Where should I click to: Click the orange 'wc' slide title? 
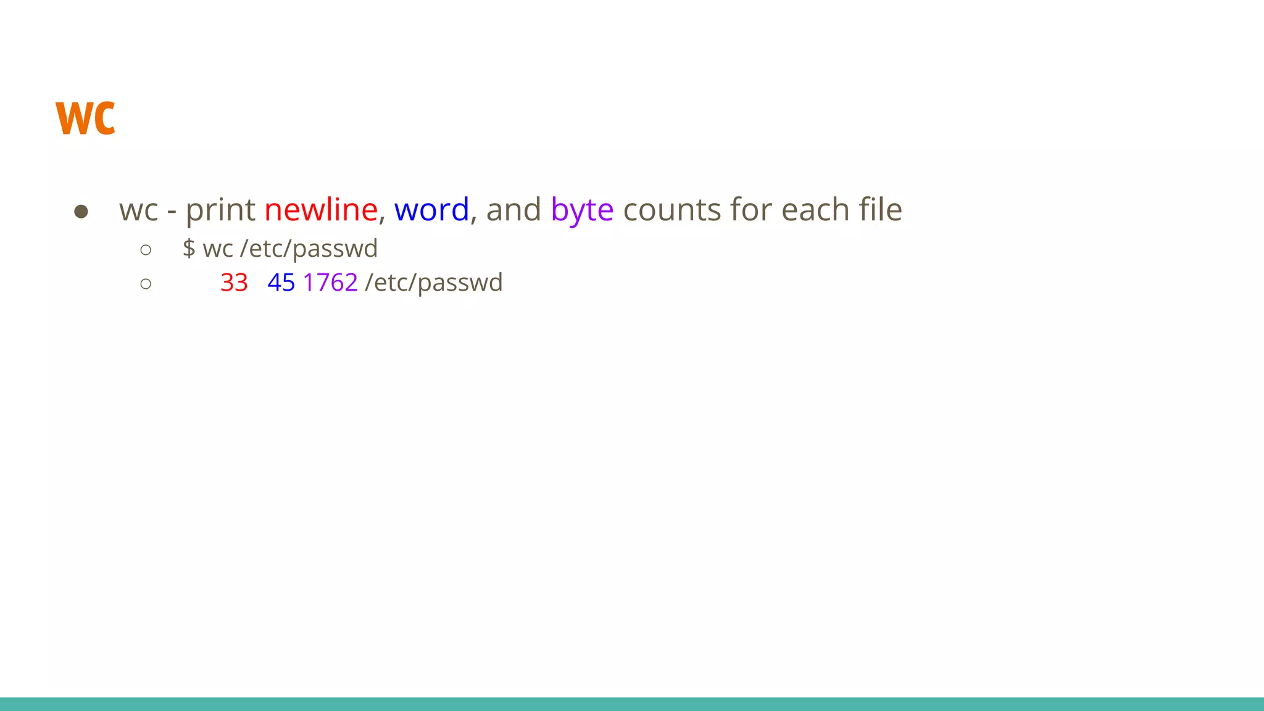(85, 118)
